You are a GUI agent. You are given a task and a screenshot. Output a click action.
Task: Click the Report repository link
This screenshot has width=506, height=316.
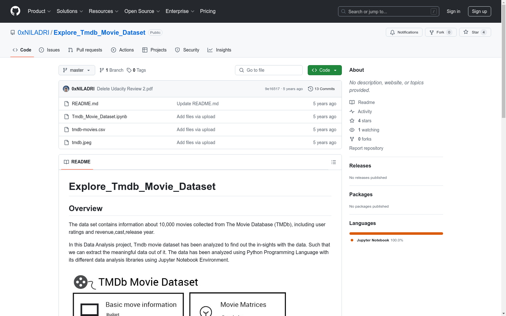(366, 148)
